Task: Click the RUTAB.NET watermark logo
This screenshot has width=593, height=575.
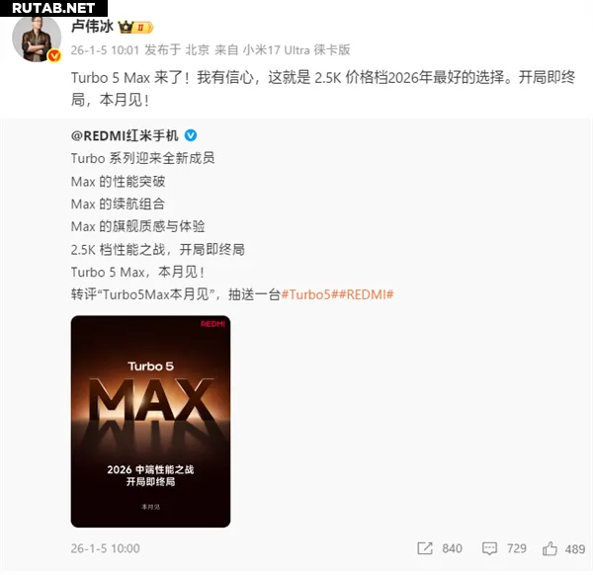Action: click(53, 8)
